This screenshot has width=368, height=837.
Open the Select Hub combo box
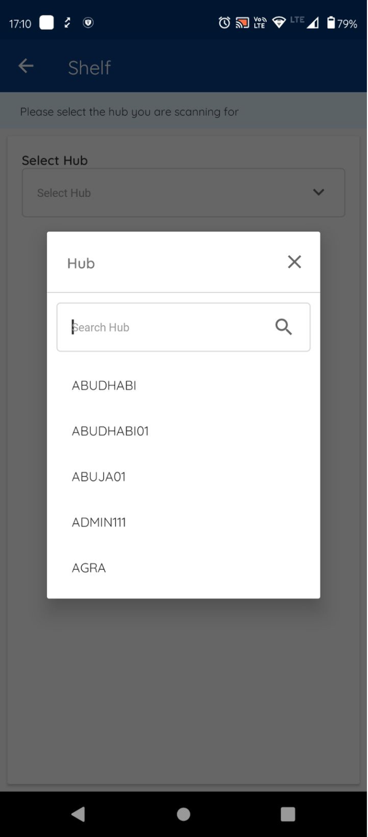click(x=172, y=193)
